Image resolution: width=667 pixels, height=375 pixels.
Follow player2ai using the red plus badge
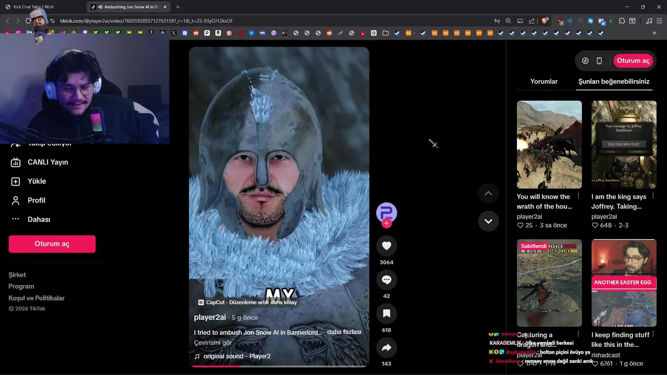click(x=386, y=223)
